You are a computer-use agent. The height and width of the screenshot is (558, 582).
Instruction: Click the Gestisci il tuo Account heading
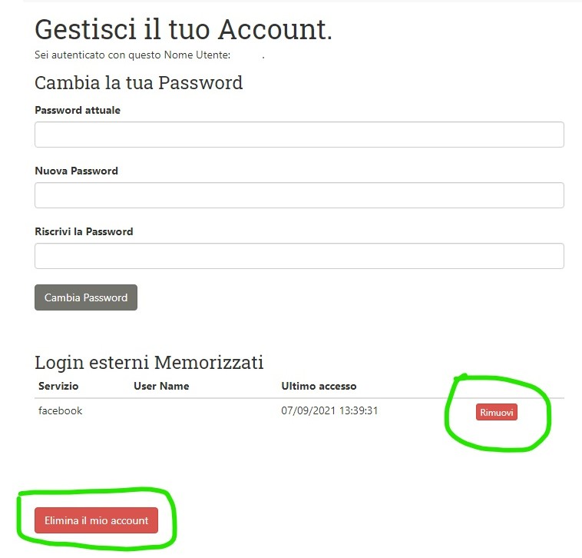point(183,29)
